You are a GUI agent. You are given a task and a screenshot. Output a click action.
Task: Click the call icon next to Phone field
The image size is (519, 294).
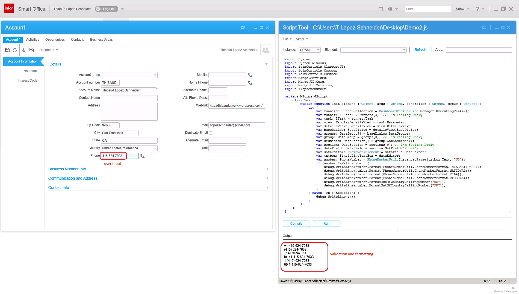point(143,156)
